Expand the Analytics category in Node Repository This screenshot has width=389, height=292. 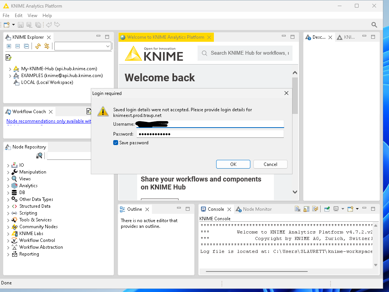tap(8, 186)
